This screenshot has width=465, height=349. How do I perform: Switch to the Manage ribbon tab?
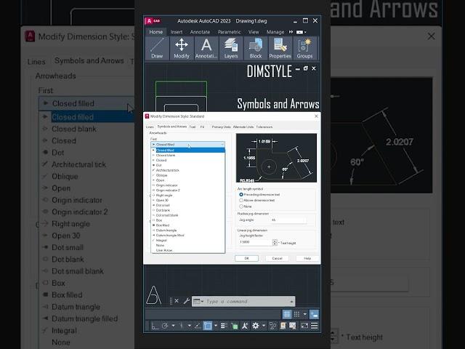(275, 32)
